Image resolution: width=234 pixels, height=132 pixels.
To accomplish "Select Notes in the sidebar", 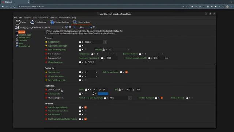I will [x=21, y=43].
